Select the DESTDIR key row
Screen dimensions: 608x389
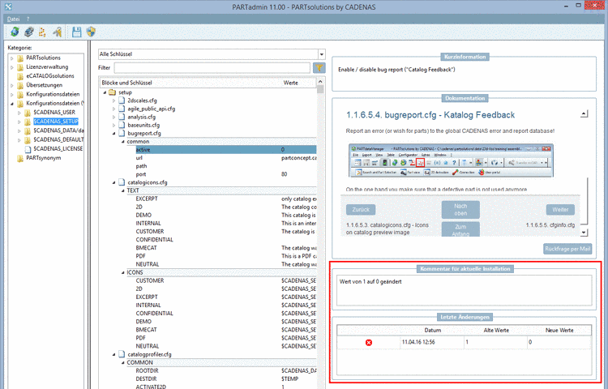click(x=225, y=378)
